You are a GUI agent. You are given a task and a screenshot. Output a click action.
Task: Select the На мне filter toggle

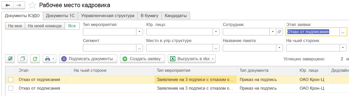(x=15, y=26)
